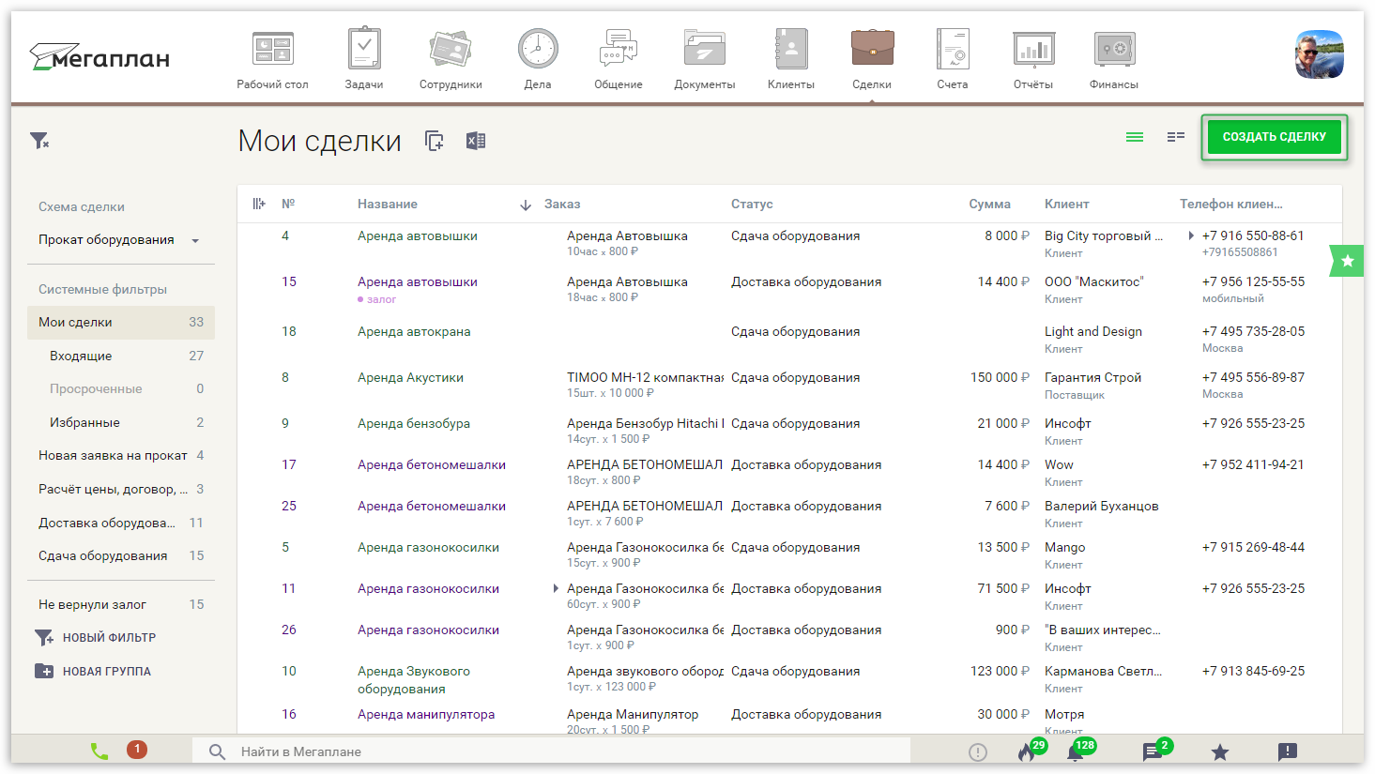Sort by the Статус column header
Image resolution: width=1375 pixels, height=774 pixels.
pyautogui.click(x=752, y=204)
